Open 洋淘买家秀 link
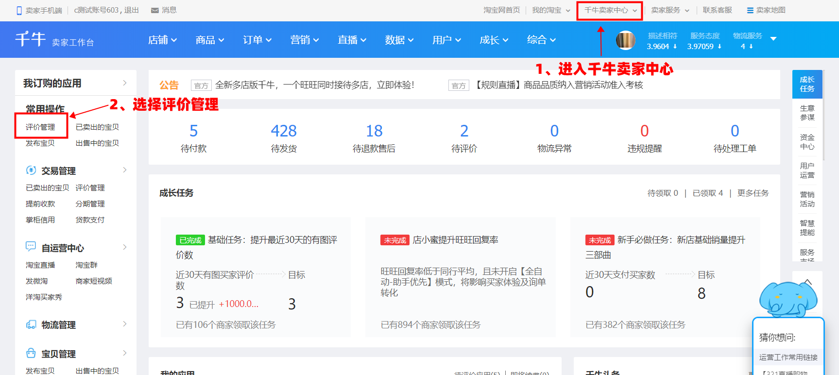This screenshot has width=839, height=375. point(44,297)
